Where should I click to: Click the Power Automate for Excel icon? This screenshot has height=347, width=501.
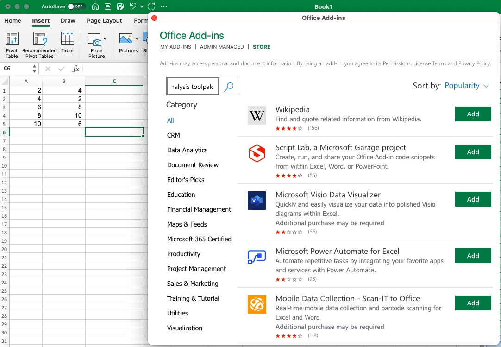point(257,257)
